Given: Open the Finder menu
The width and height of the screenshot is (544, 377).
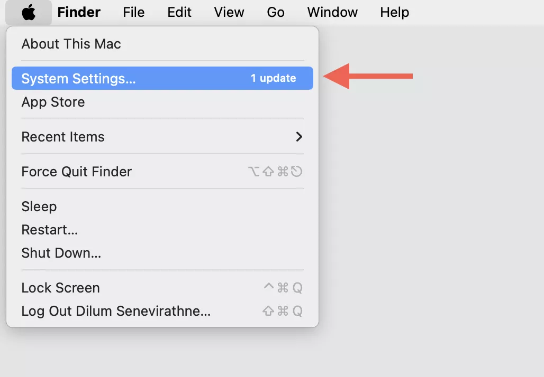Looking at the screenshot, I should coord(79,13).
